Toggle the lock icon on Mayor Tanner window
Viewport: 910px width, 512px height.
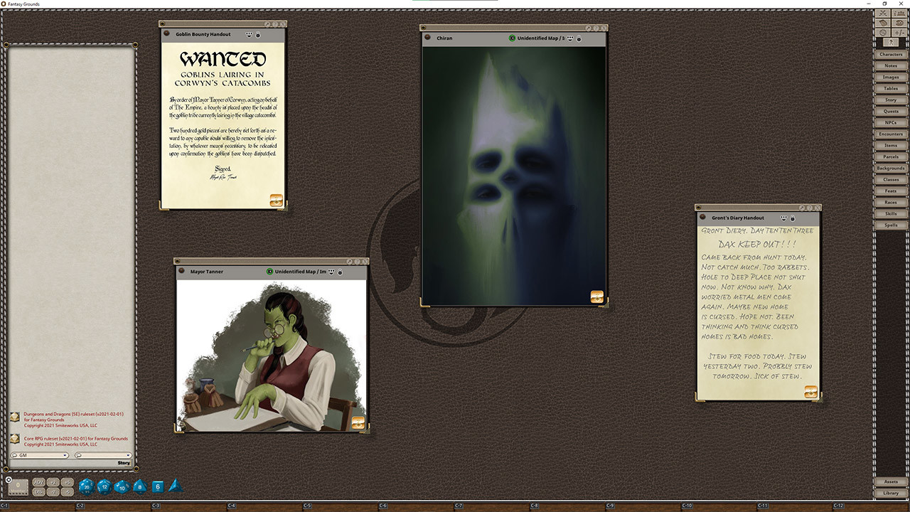pos(340,272)
